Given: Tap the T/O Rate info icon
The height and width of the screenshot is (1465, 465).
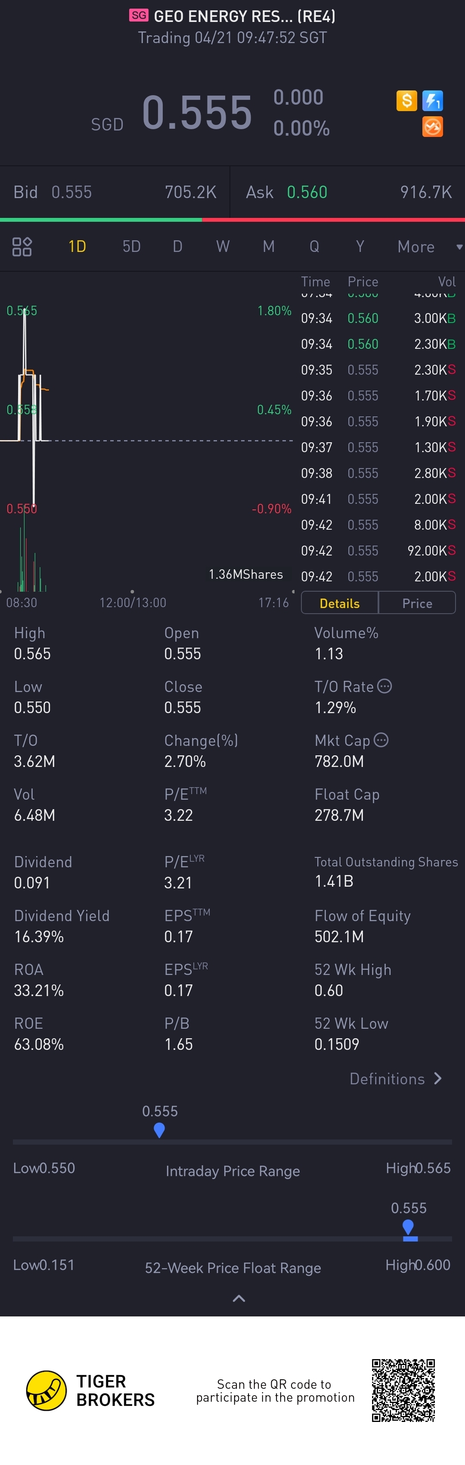Looking at the screenshot, I should [385, 686].
